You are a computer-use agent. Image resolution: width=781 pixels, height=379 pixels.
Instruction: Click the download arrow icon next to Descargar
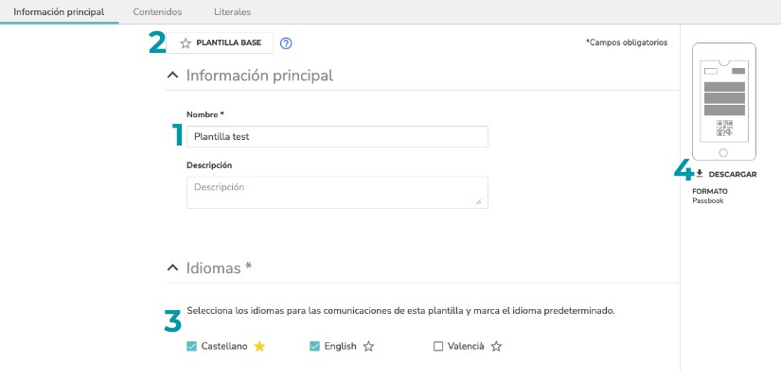click(700, 173)
